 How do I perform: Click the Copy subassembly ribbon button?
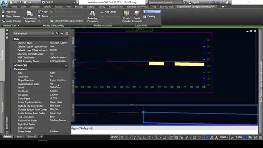point(43,12)
